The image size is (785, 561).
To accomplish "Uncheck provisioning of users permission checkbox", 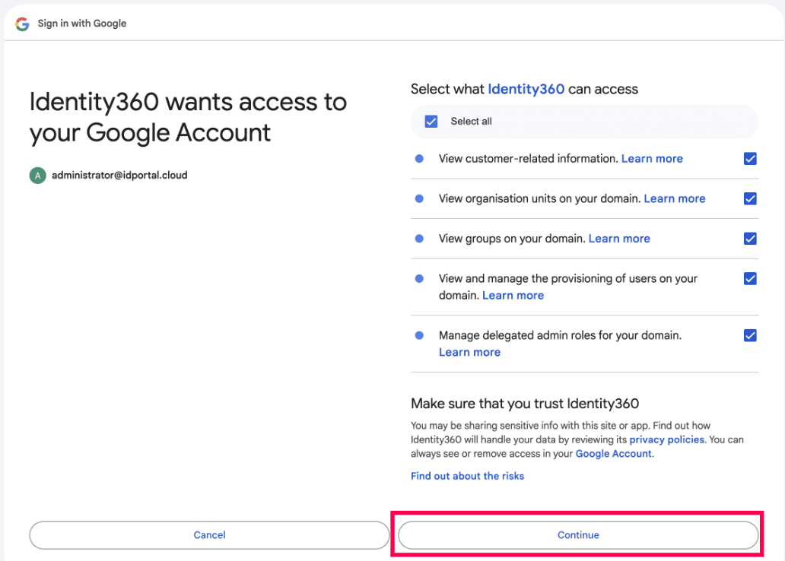I will pos(750,278).
